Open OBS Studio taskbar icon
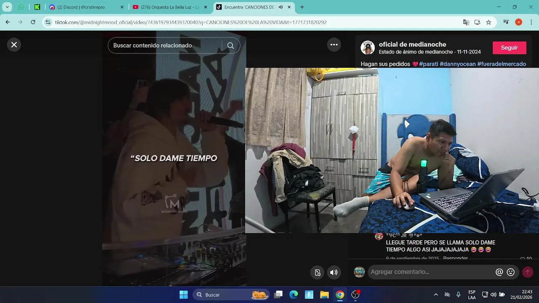Viewport: 539px width, 303px height. point(355,295)
